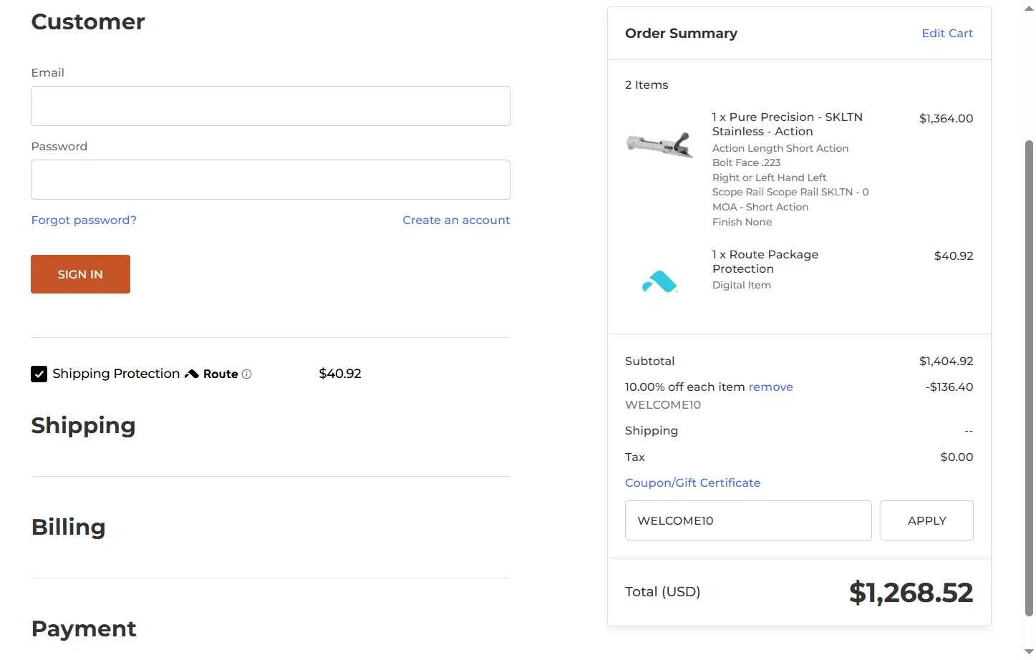Click the 'Finish None' option text
The height and width of the screenshot is (660, 1036).
742,223
